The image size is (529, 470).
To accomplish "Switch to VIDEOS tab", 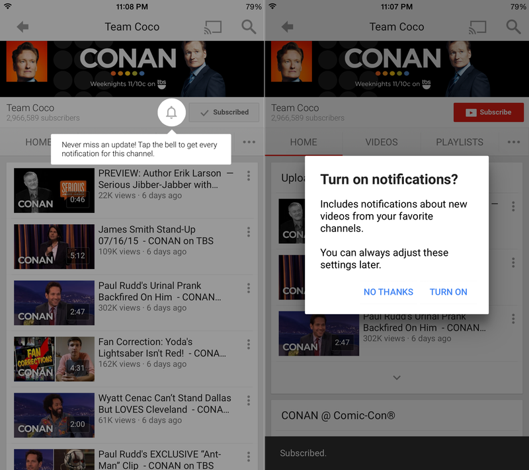I will click(x=382, y=142).
